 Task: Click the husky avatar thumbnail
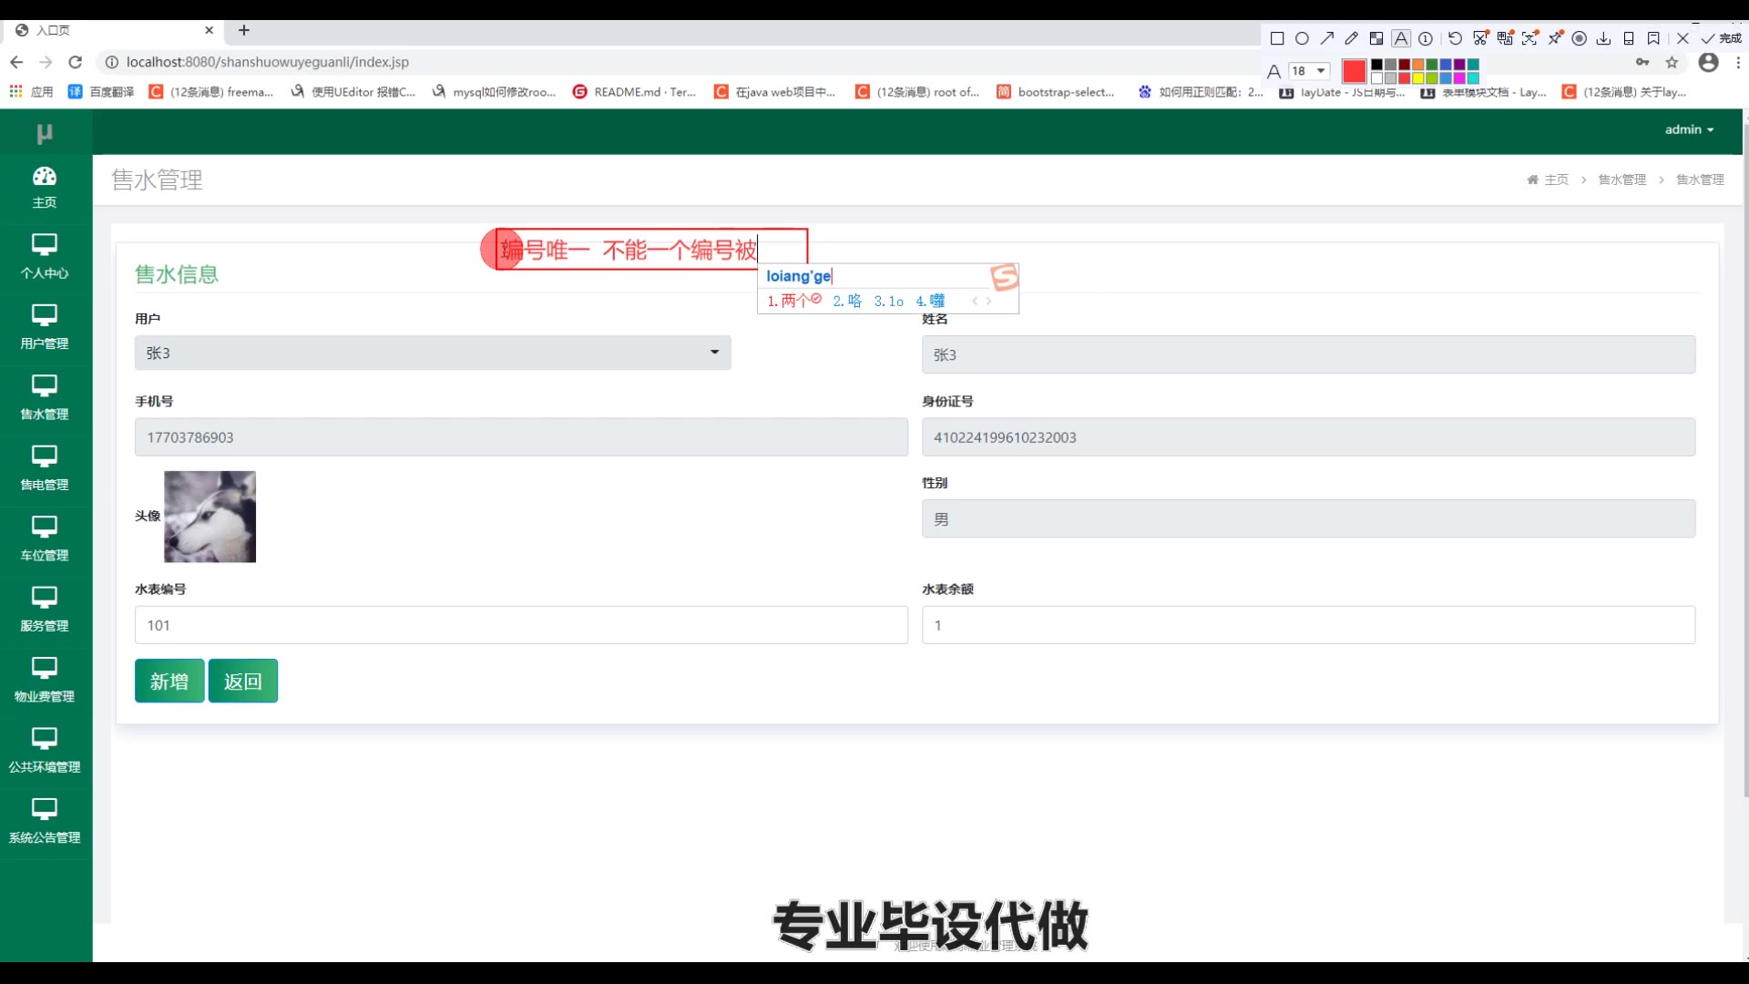point(210,517)
